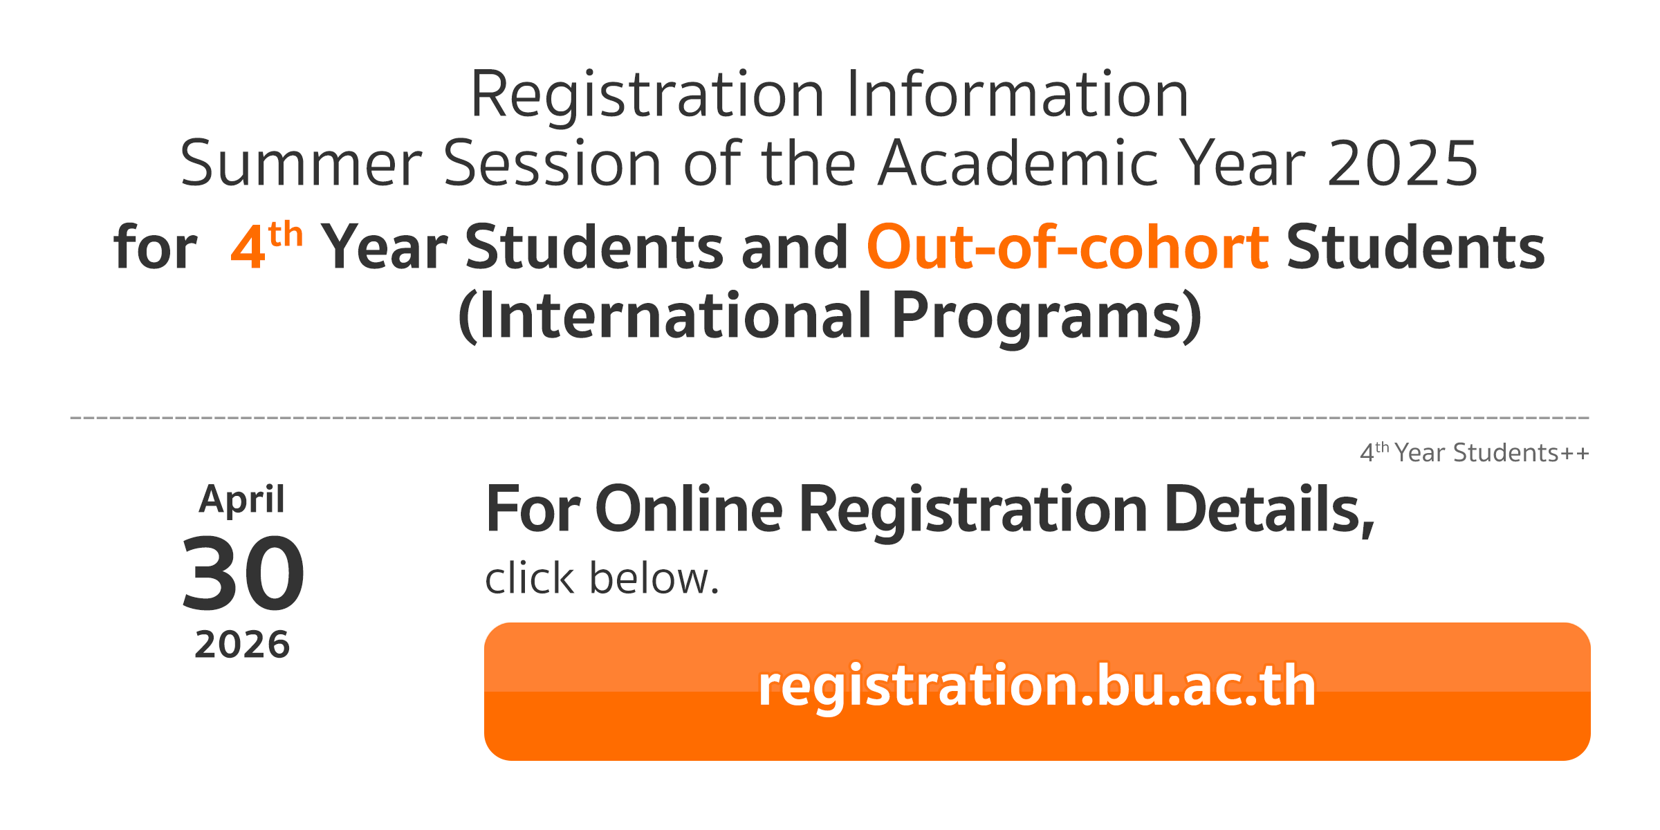Click the "April" month label
This screenshot has height=830, width=1660.
(241, 499)
